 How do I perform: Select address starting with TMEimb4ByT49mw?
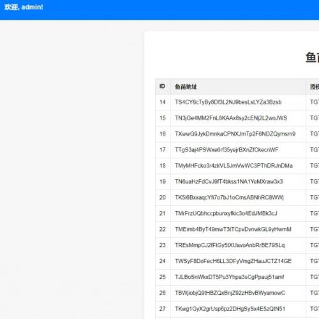click(x=233, y=229)
